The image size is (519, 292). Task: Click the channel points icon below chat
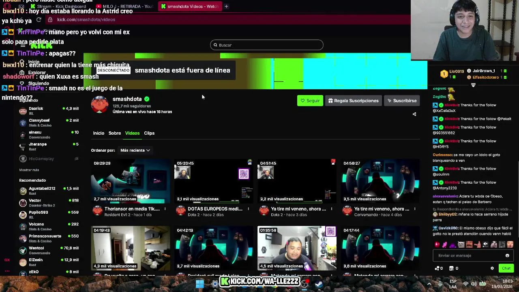437,268
